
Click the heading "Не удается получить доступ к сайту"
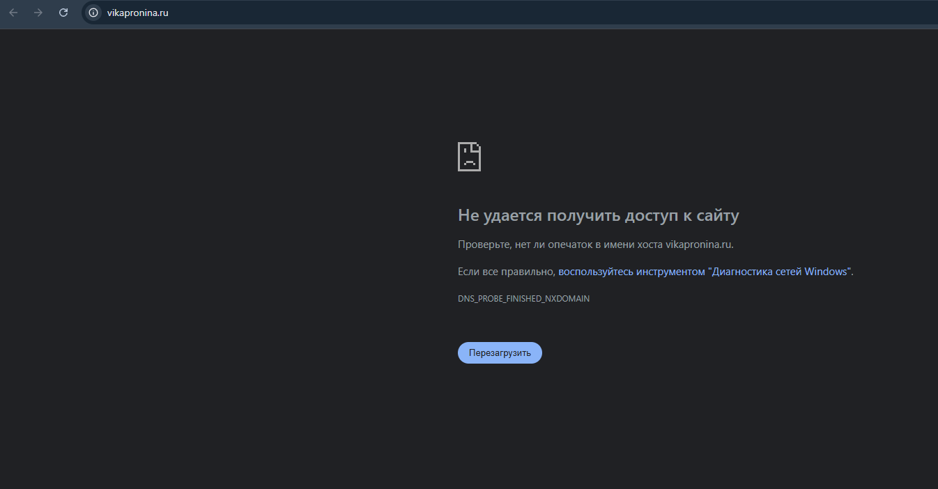point(598,216)
